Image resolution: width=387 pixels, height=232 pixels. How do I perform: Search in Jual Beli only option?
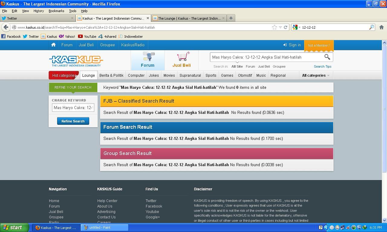264,66
